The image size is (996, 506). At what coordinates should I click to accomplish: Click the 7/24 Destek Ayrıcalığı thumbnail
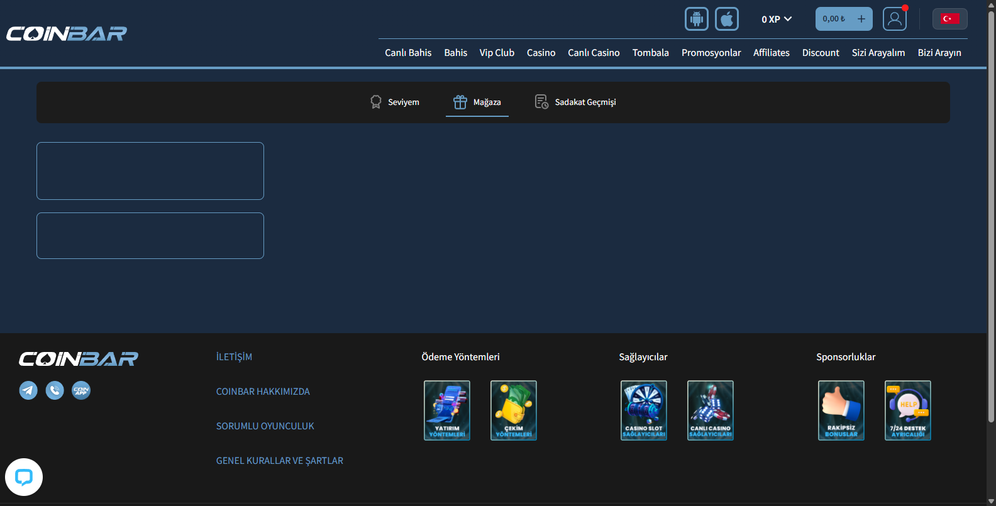click(x=907, y=410)
